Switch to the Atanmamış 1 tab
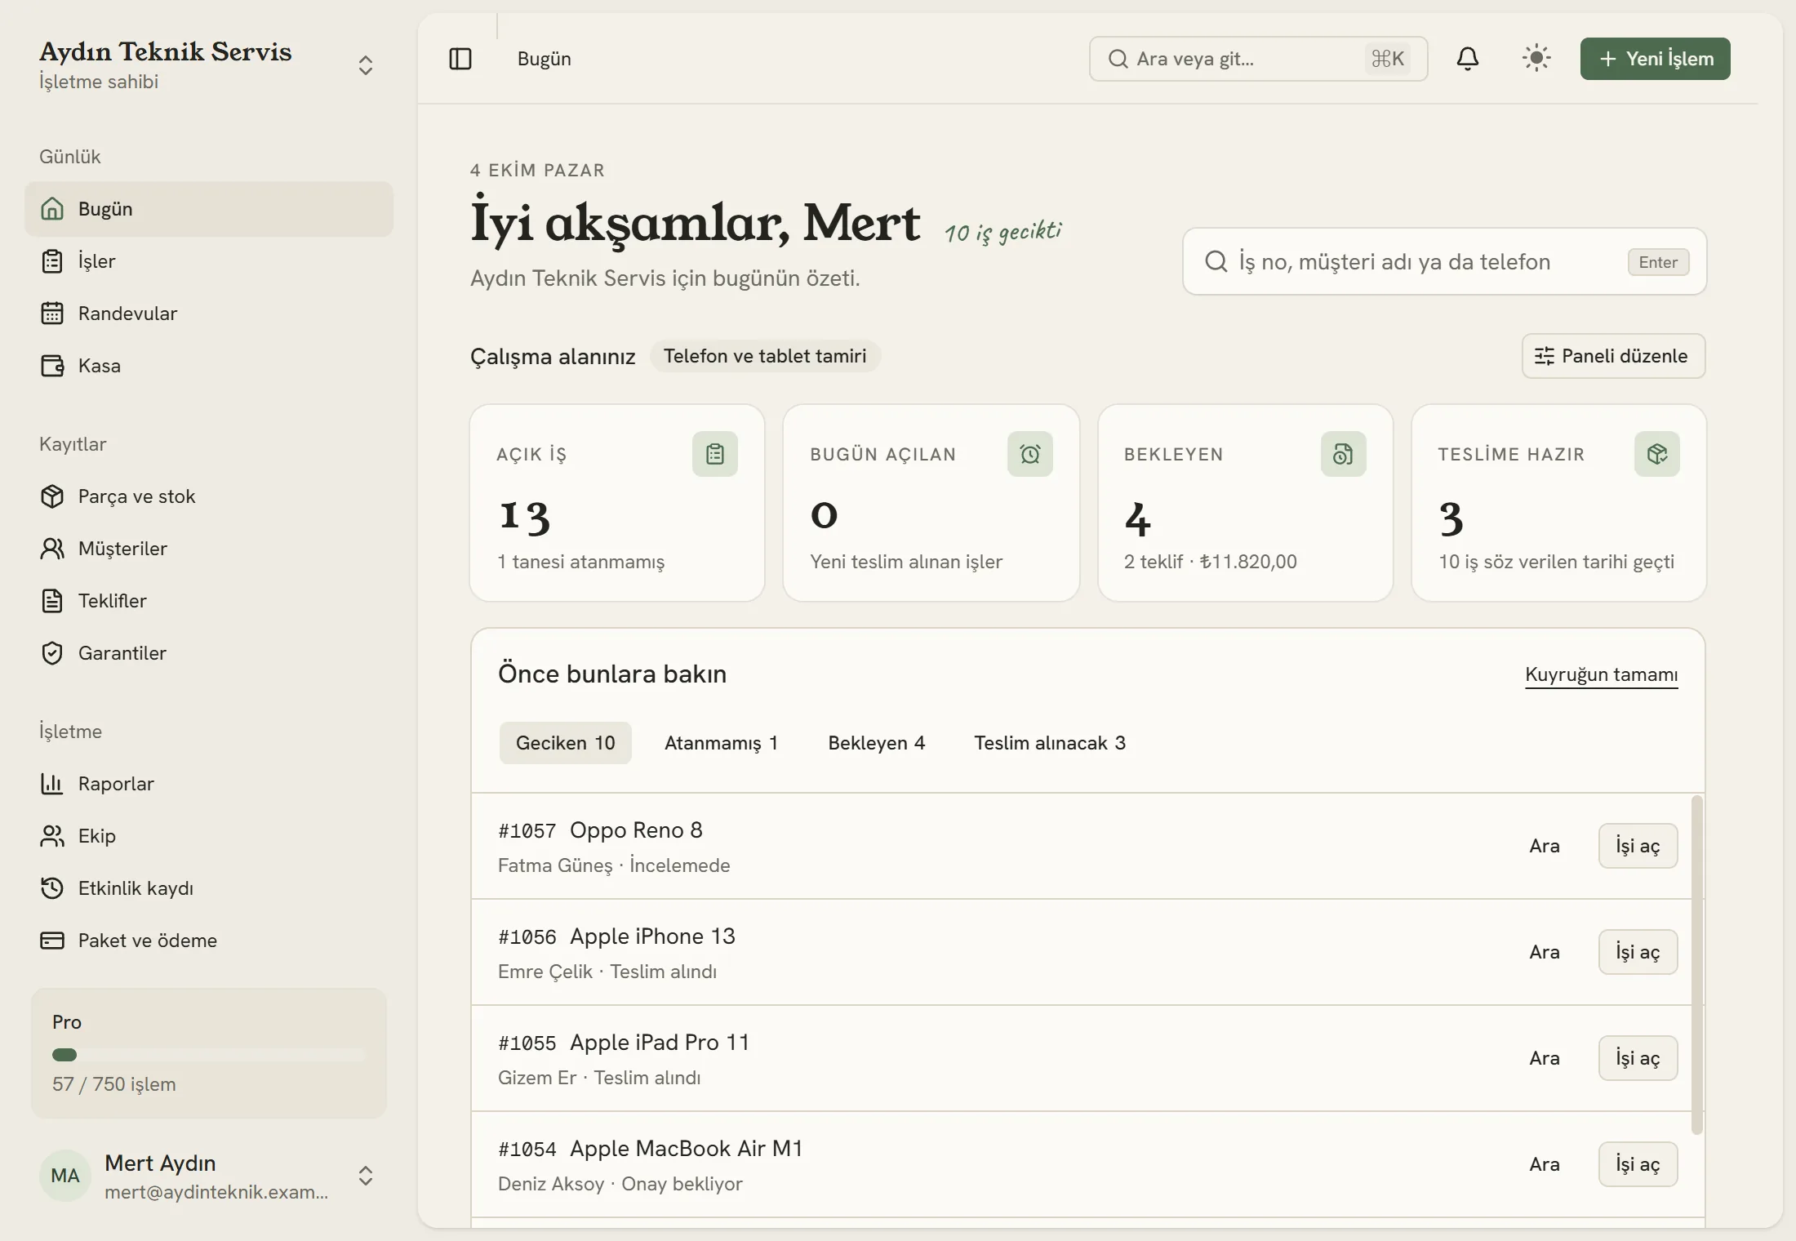1796x1241 pixels. click(721, 743)
